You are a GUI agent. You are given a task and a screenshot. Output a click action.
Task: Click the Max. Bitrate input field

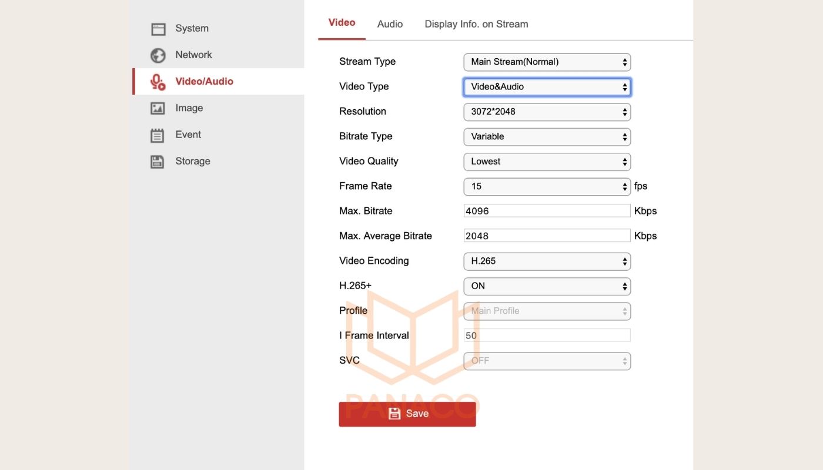click(x=547, y=211)
